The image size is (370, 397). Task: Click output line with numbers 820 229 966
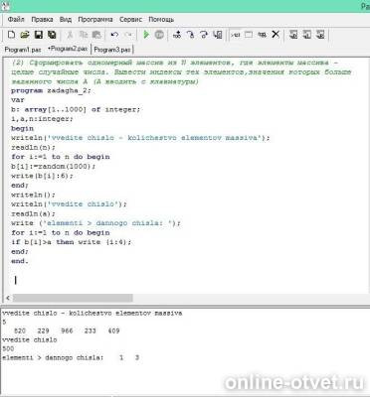coord(67,331)
